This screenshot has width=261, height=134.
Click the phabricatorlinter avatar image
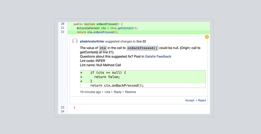(x=75, y=41)
